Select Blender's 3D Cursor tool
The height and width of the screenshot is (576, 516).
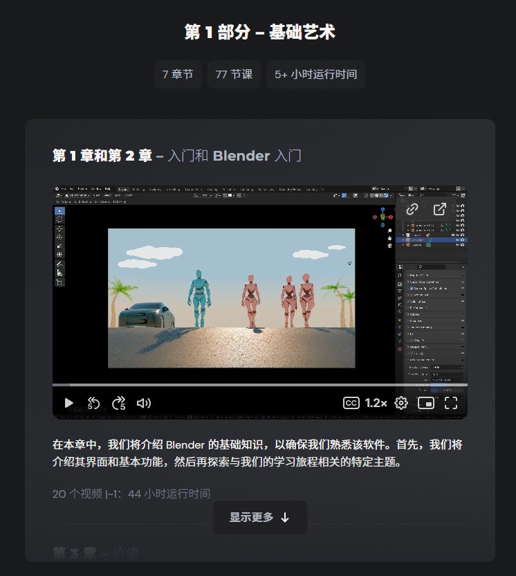click(59, 219)
